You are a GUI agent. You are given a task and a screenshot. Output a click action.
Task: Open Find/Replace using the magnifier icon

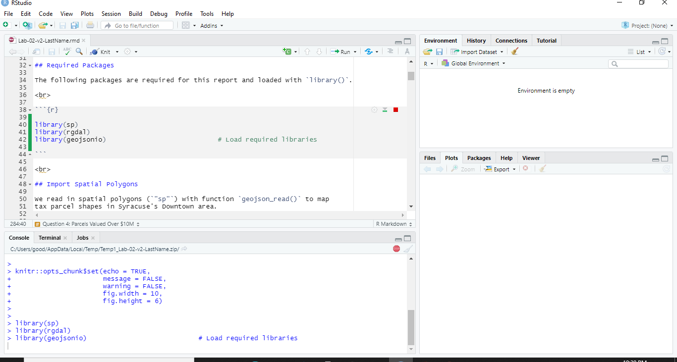point(79,51)
